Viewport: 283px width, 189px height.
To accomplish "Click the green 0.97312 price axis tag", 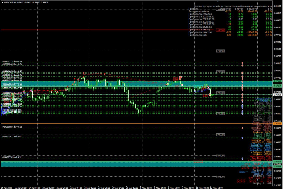I will (277, 86).
